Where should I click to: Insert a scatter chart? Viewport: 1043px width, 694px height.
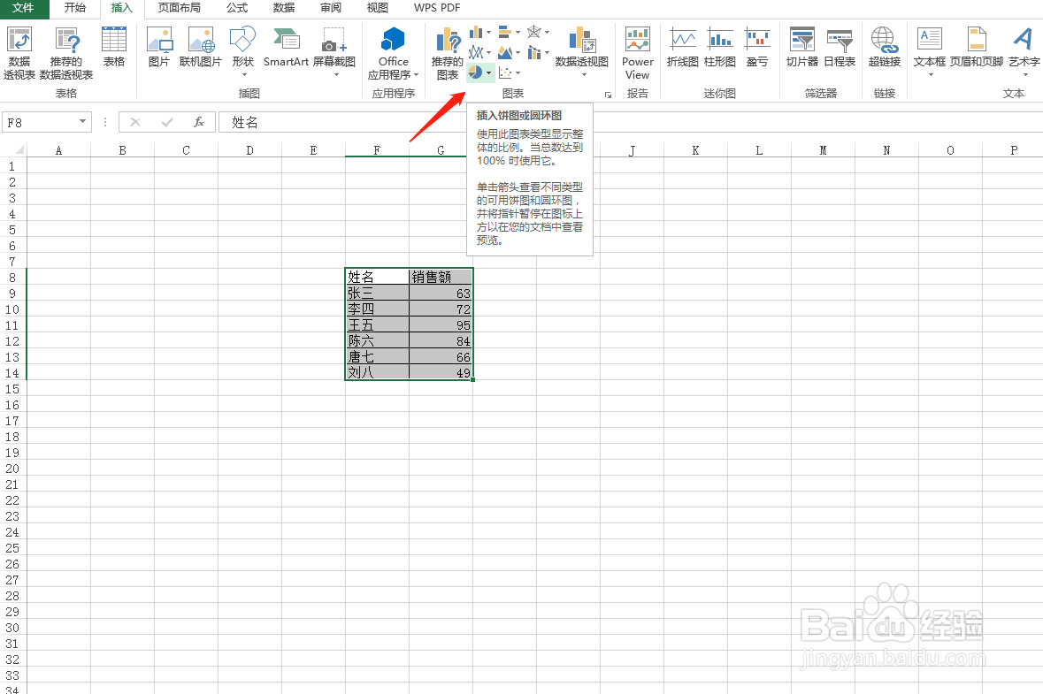[505, 72]
